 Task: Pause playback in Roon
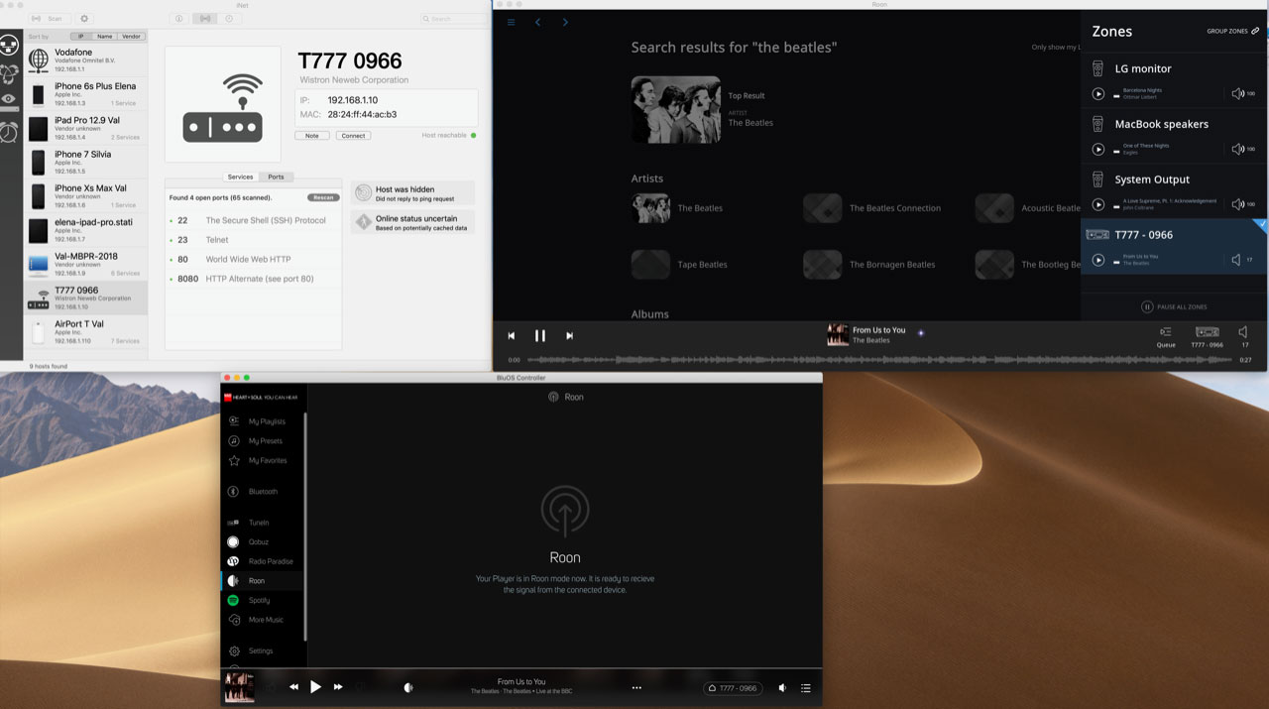pyautogui.click(x=540, y=336)
